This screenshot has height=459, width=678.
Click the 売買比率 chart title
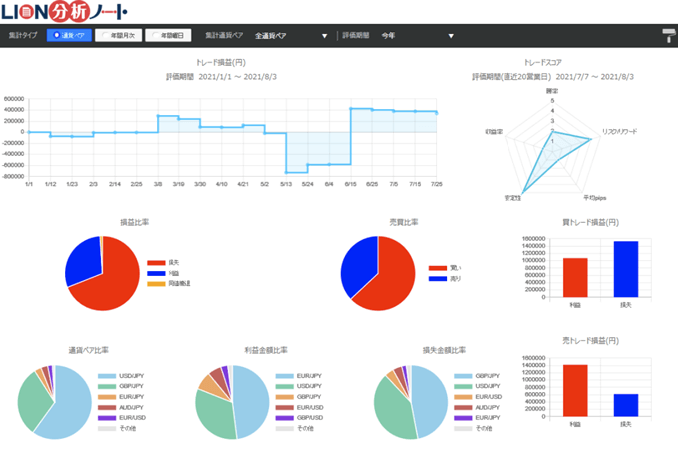click(404, 222)
